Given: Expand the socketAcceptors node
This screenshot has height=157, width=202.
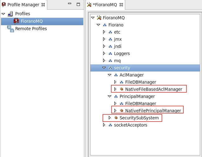Looking at the screenshot, I should (x=104, y=125).
